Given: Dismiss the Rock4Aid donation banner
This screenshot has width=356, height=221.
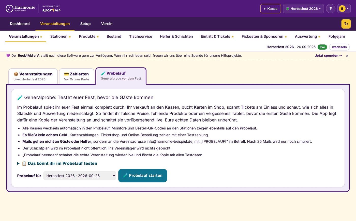Looking at the screenshot, I should click(x=347, y=56).
